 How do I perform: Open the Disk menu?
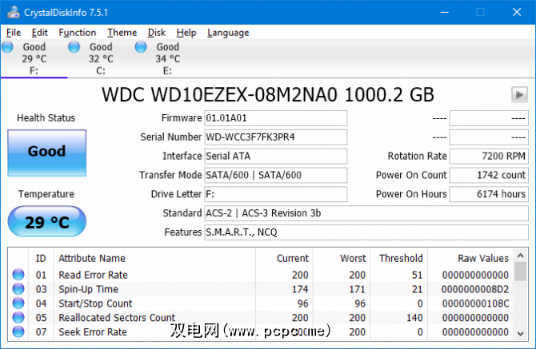coord(157,33)
